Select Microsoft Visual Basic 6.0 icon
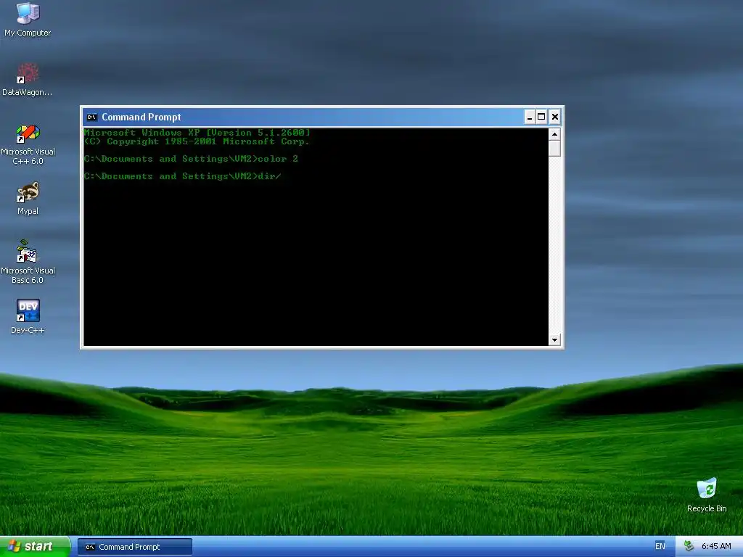The height and width of the screenshot is (557, 743). 28,262
